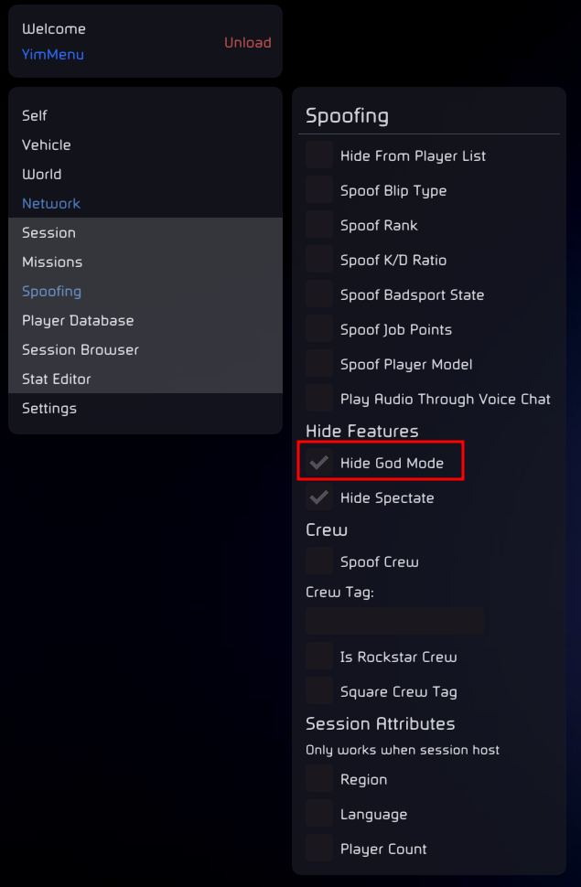Toggle Spoof Blip Type
The height and width of the screenshot is (887, 581).
318,190
